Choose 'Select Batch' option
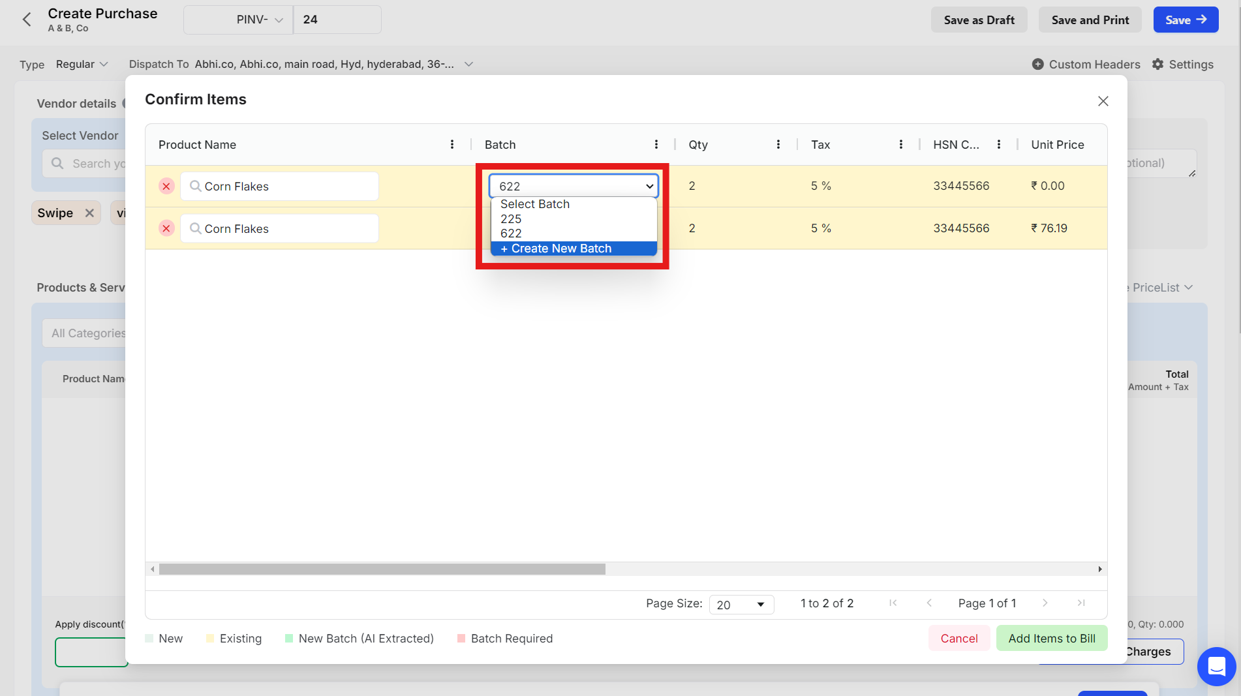 [x=574, y=204]
